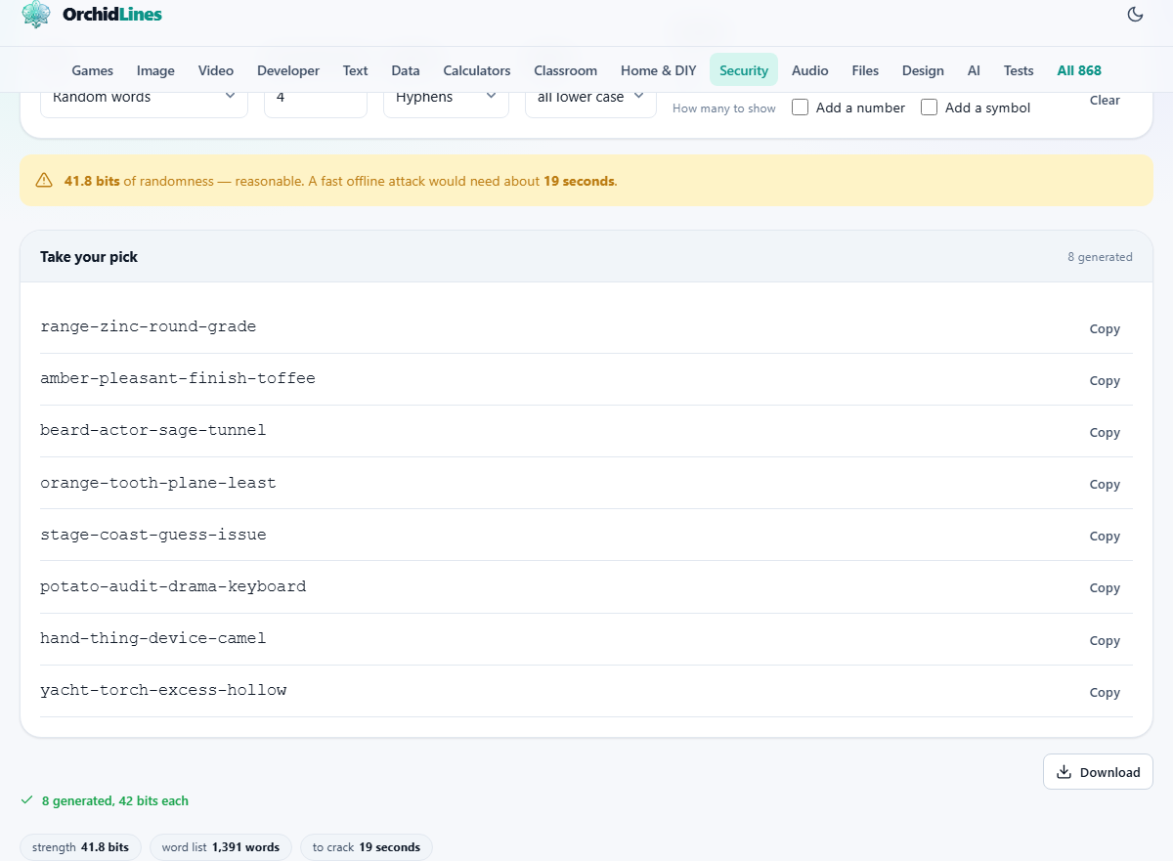1173x861 pixels.
Task: Copy the orange-tooth-plane-least passphrase
Action: tap(1105, 485)
